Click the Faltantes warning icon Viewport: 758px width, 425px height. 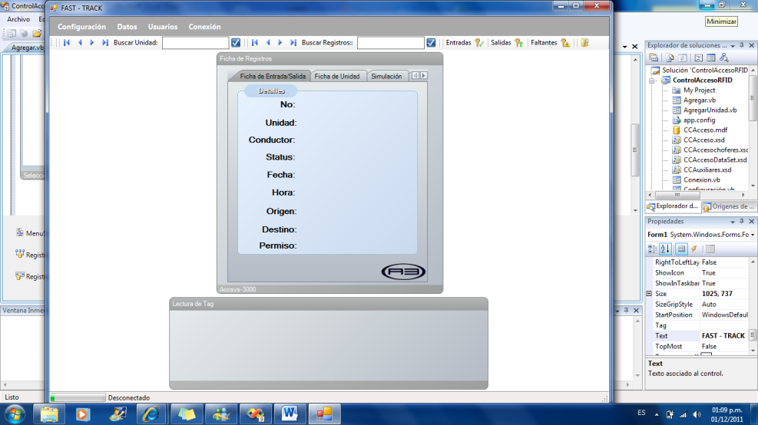pos(565,43)
